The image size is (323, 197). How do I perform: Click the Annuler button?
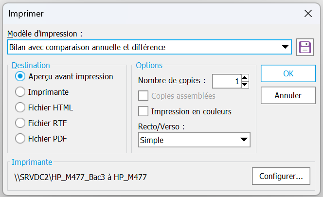288,95
